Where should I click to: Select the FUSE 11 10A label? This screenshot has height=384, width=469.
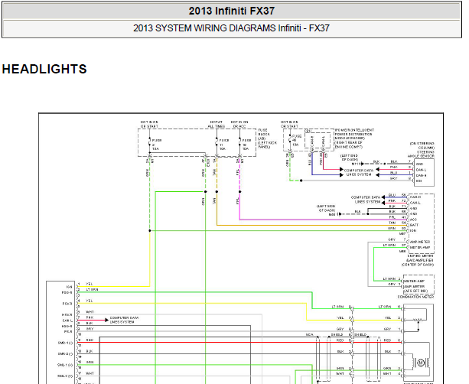tap(223, 145)
